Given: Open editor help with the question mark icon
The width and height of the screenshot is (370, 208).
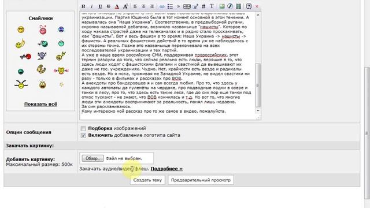Looking at the screenshot, I should (x=249, y=6).
